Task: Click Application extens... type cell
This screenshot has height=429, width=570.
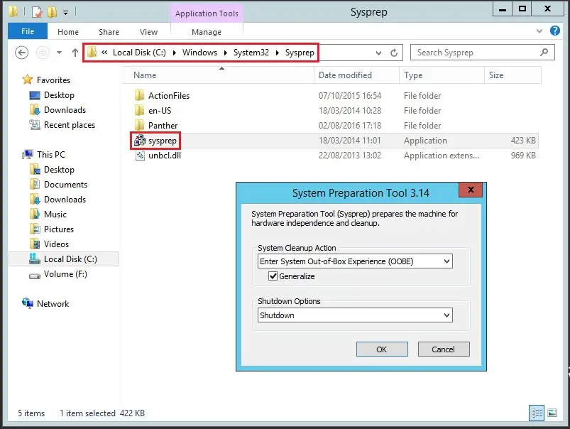Action: 442,156
